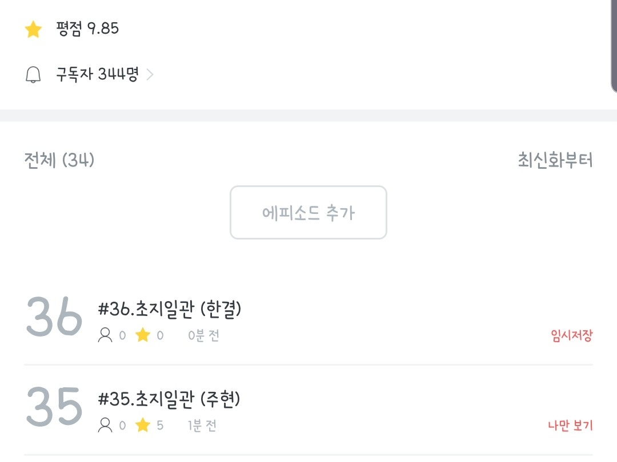This screenshot has width=617, height=462.
Task: Click the 0분 전 timestamp on episode 36
Action: (203, 335)
